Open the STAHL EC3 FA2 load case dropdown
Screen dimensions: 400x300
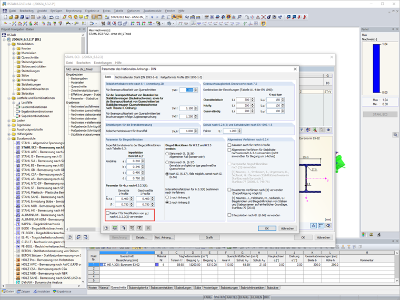pos(146,17)
